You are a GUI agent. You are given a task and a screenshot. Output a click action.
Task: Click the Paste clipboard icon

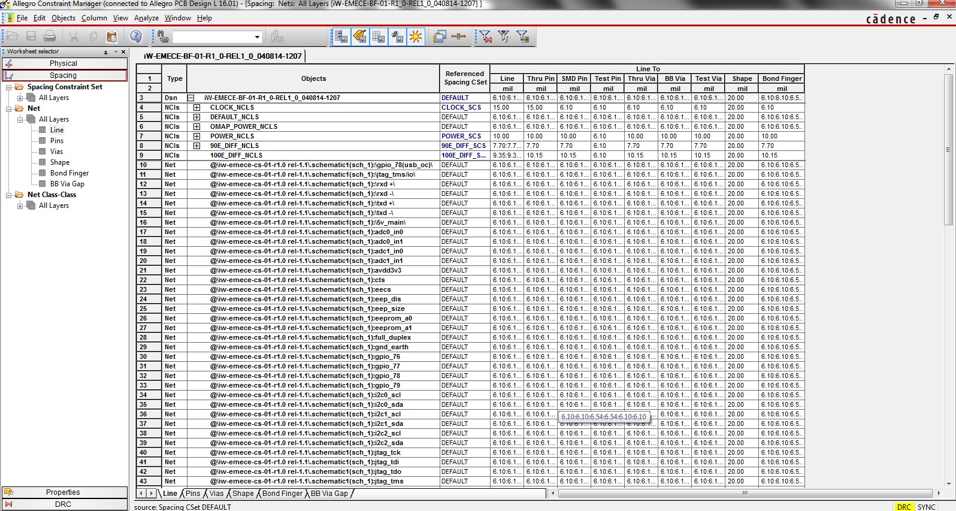click(x=111, y=37)
